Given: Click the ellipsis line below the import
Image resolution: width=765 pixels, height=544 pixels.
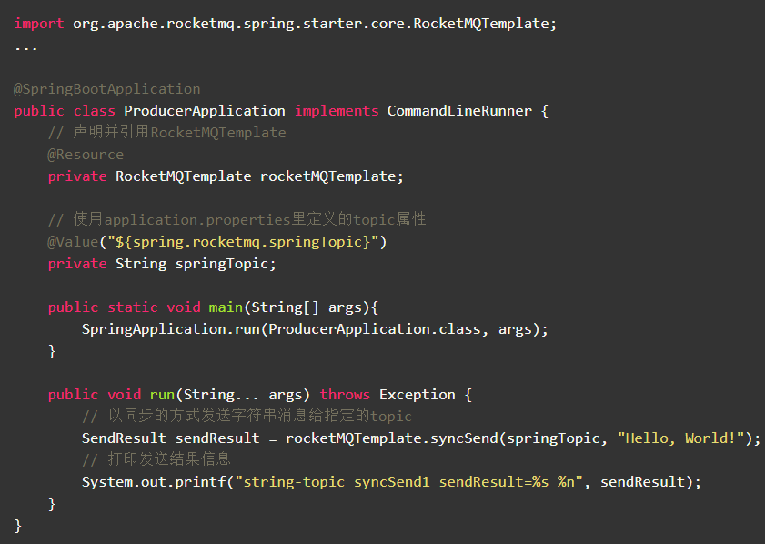Looking at the screenshot, I should click(x=25, y=48).
